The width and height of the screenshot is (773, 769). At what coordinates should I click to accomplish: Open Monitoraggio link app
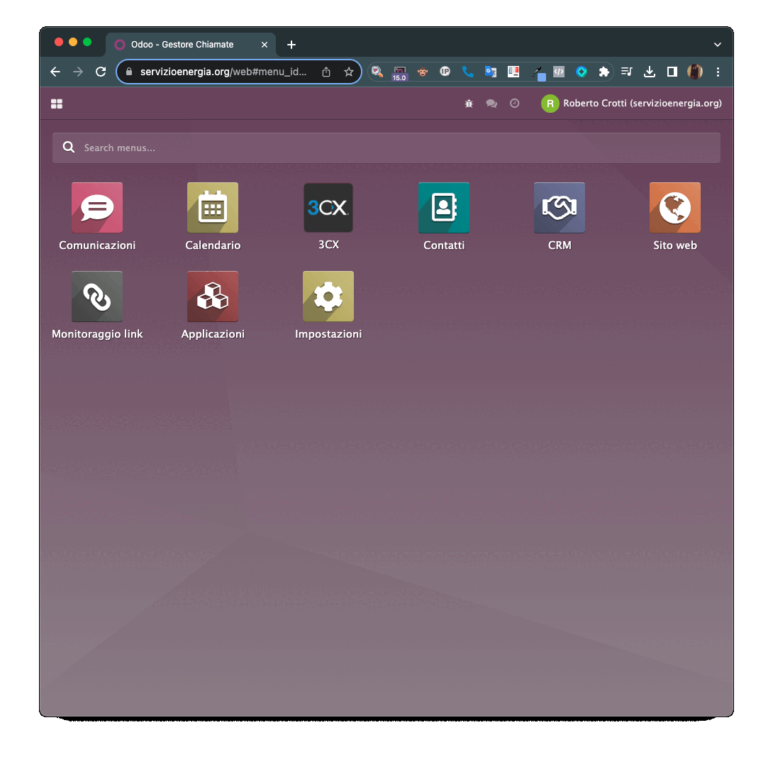[x=97, y=297]
